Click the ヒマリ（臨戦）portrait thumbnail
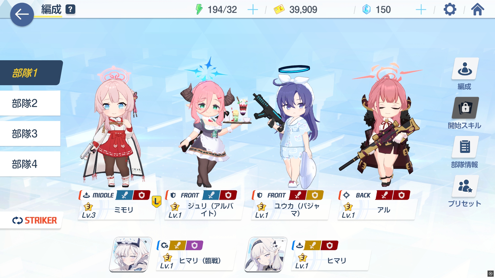Viewport: 495px width, 278px height. click(131, 255)
